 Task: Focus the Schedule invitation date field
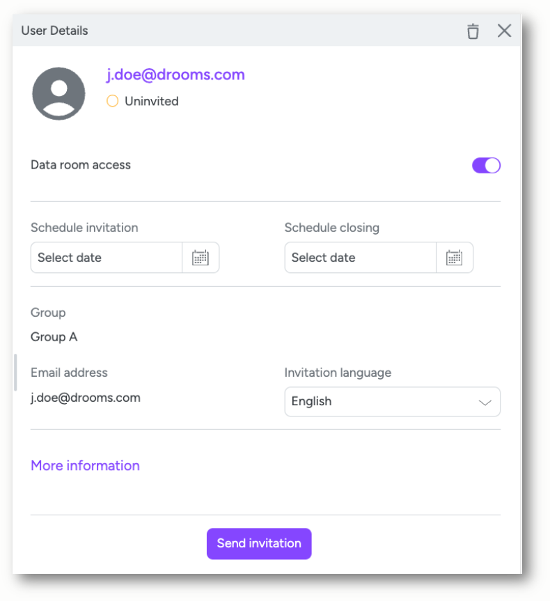(107, 258)
